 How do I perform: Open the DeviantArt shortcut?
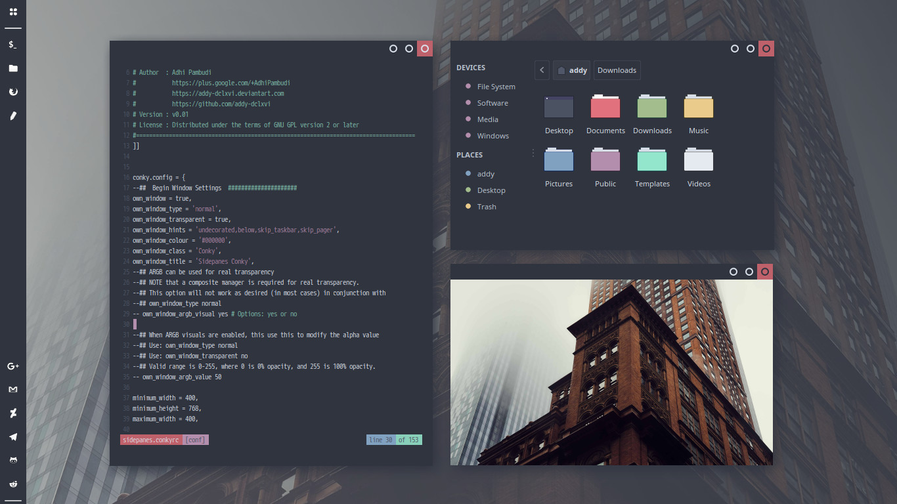13,413
